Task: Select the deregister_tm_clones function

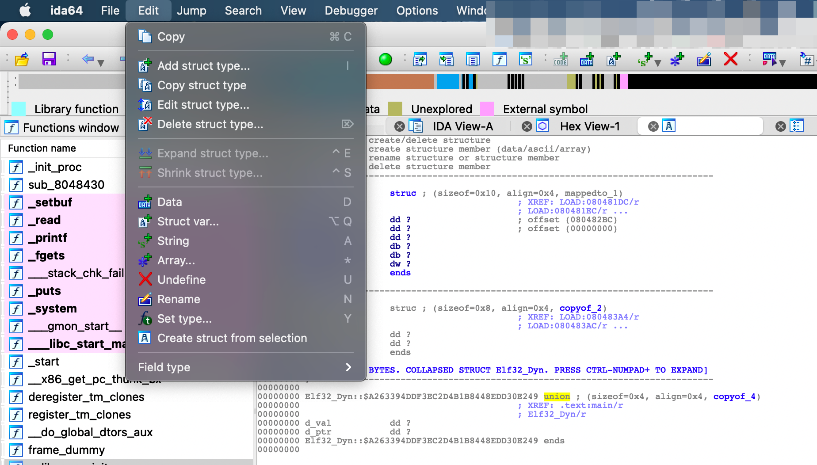Action: tap(86, 397)
